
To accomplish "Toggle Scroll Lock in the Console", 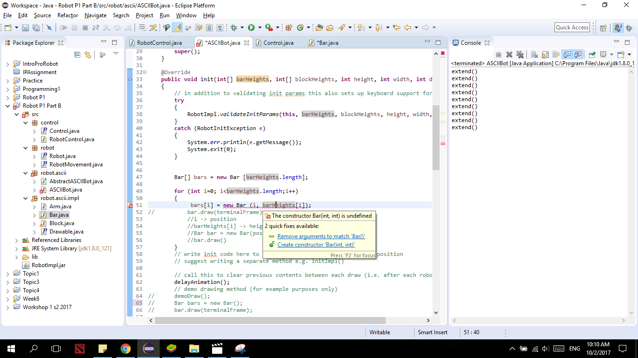I will (x=545, y=55).
